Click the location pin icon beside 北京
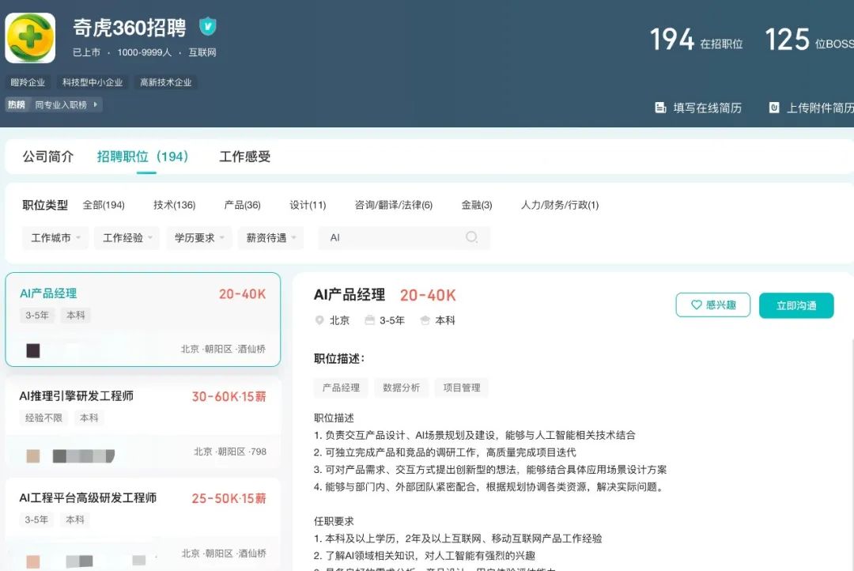Screen dimensions: 854x571 tap(319, 320)
